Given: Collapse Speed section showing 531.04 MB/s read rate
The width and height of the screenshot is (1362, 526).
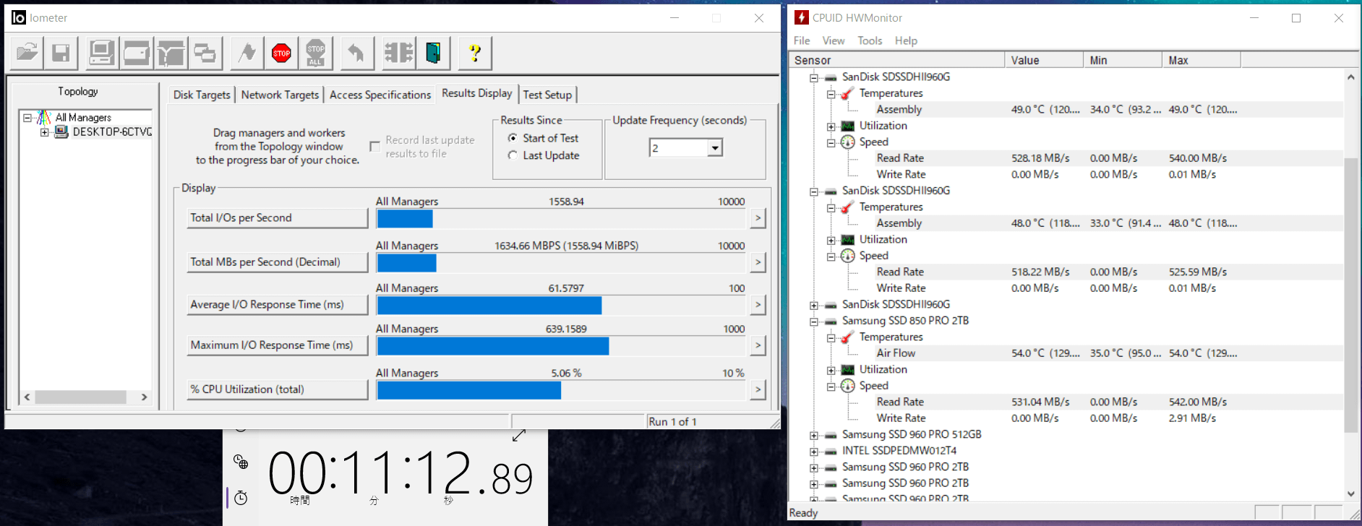Looking at the screenshot, I should click(x=831, y=387).
